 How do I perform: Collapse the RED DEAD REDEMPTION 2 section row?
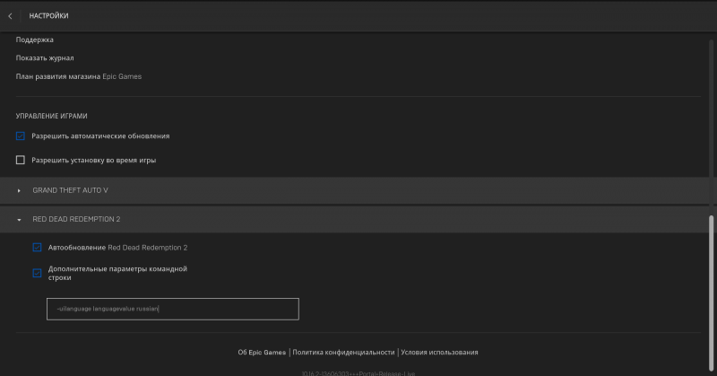point(358,219)
